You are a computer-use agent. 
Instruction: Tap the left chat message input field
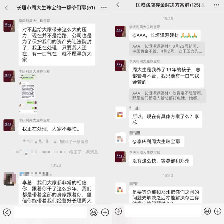tap(50, 212)
